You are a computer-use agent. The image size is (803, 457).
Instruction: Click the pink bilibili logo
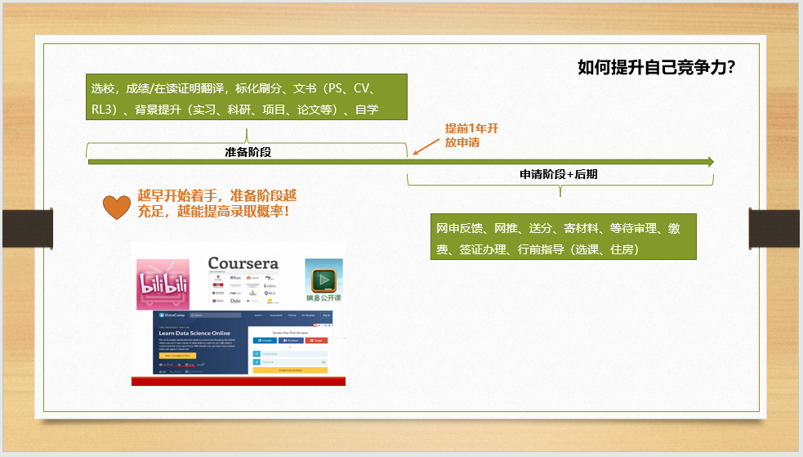pos(163,282)
